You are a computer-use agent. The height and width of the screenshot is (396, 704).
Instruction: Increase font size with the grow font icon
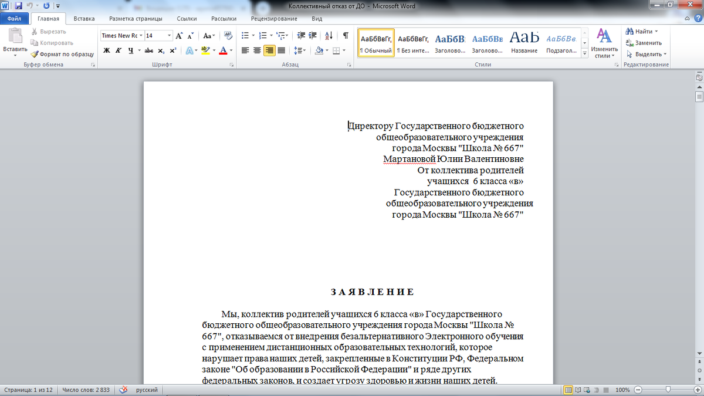point(180,35)
